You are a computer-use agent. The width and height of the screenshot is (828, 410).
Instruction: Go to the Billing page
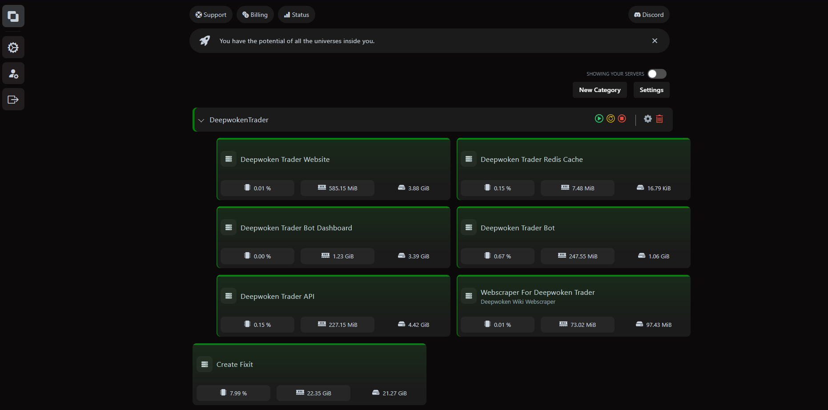click(x=255, y=15)
